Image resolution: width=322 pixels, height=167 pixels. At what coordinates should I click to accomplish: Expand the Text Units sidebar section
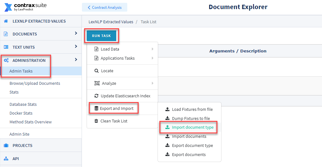(76, 46)
